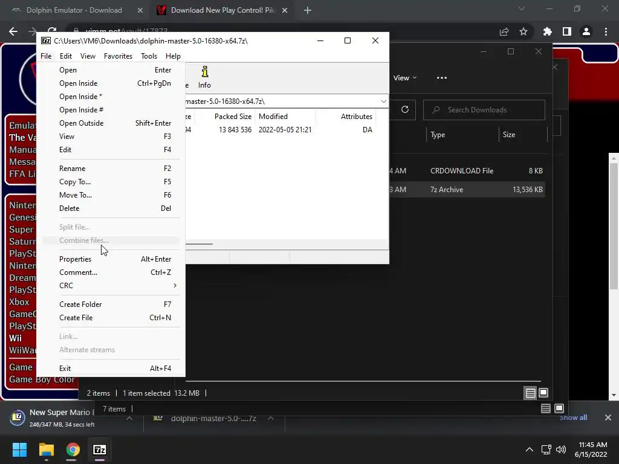Click the refresh icon in the Downloads Explorer window
The image size is (619, 464).
tap(404, 110)
